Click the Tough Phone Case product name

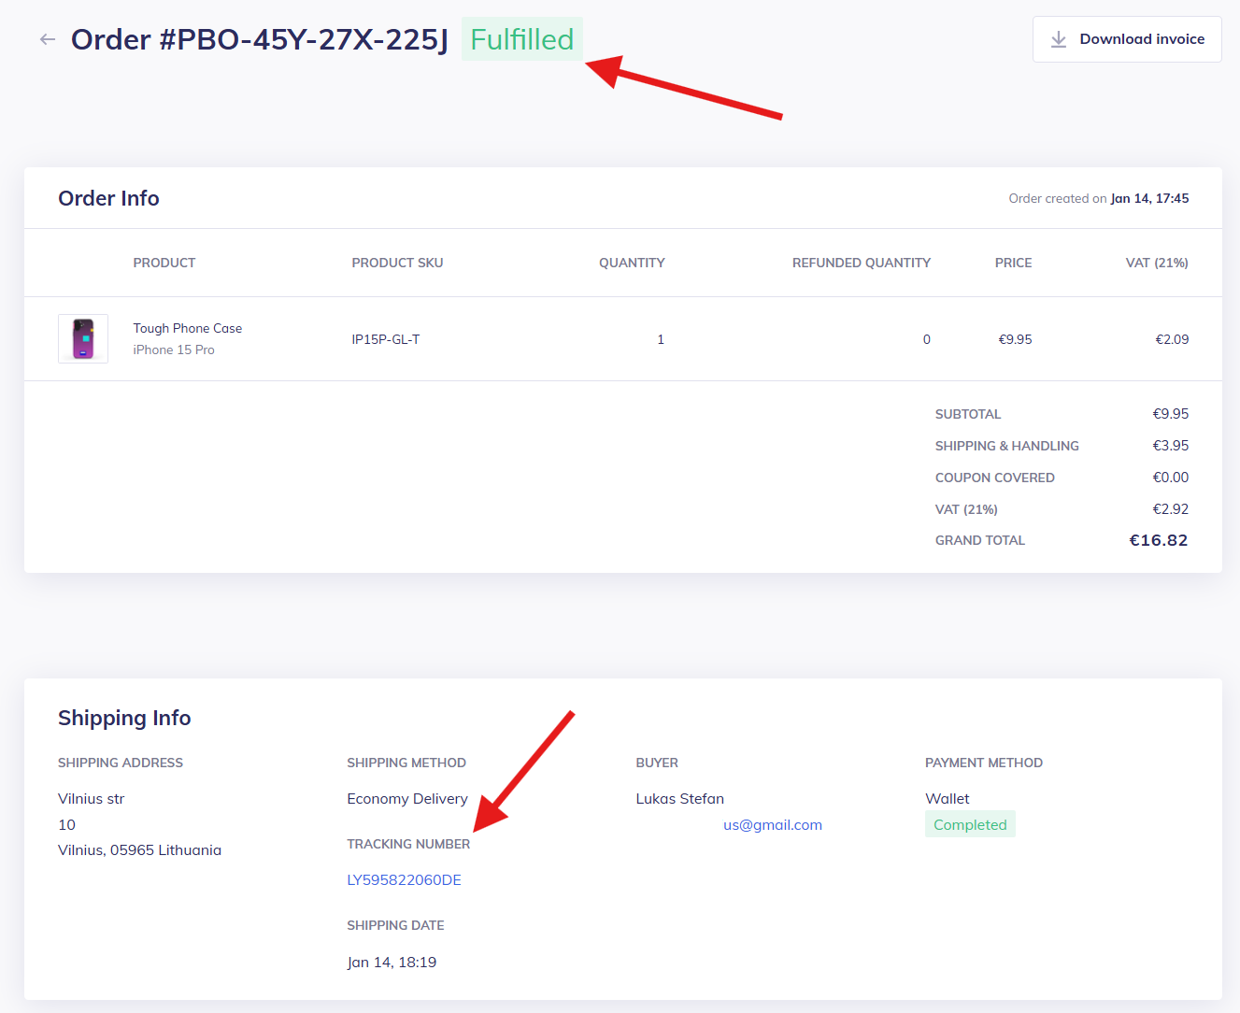[x=187, y=328]
